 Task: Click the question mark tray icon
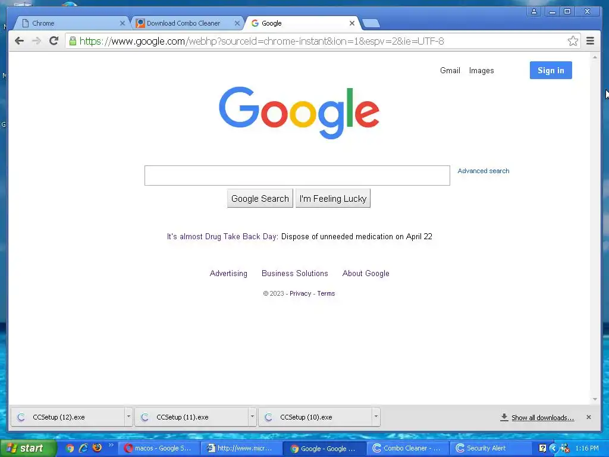pos(542,448)
